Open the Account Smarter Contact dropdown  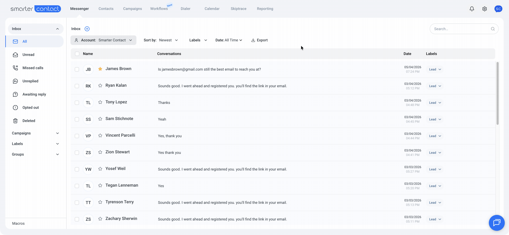click(103, 40)
